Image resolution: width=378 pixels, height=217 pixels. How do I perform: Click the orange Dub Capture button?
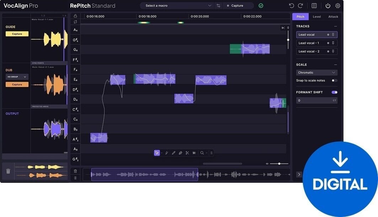(17, 84)
